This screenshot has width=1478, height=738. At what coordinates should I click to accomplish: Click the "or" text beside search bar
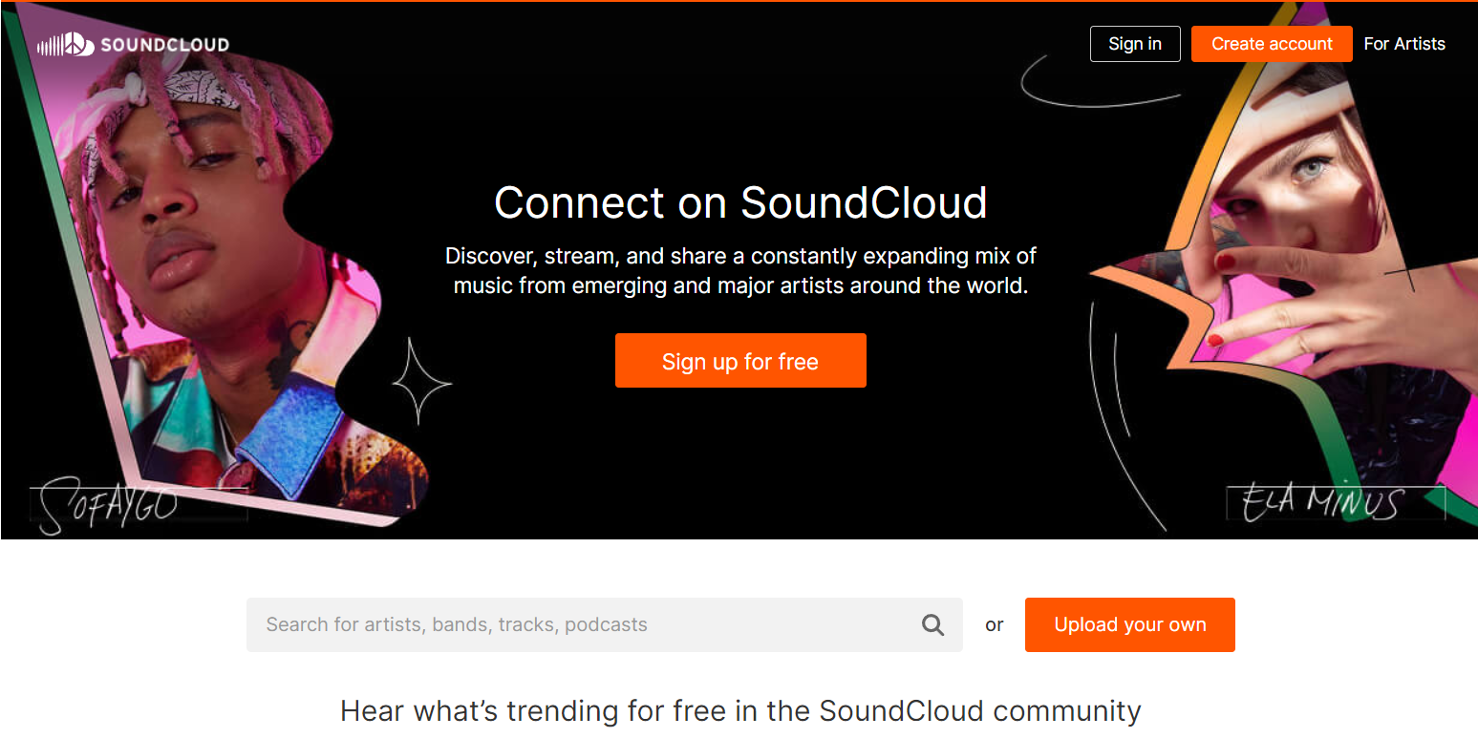(995, 625)
